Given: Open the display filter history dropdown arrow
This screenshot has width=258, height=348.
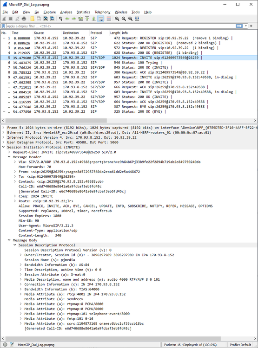Looking at the screenshot, I should [x=246, y=26].
